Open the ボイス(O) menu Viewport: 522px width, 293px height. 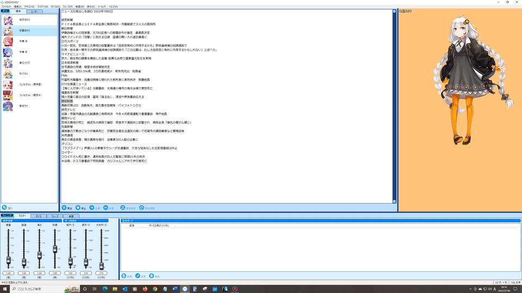(55, 7)
